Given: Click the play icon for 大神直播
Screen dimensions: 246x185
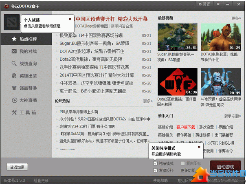Looking at the screenshot, I should coord(14,100).
